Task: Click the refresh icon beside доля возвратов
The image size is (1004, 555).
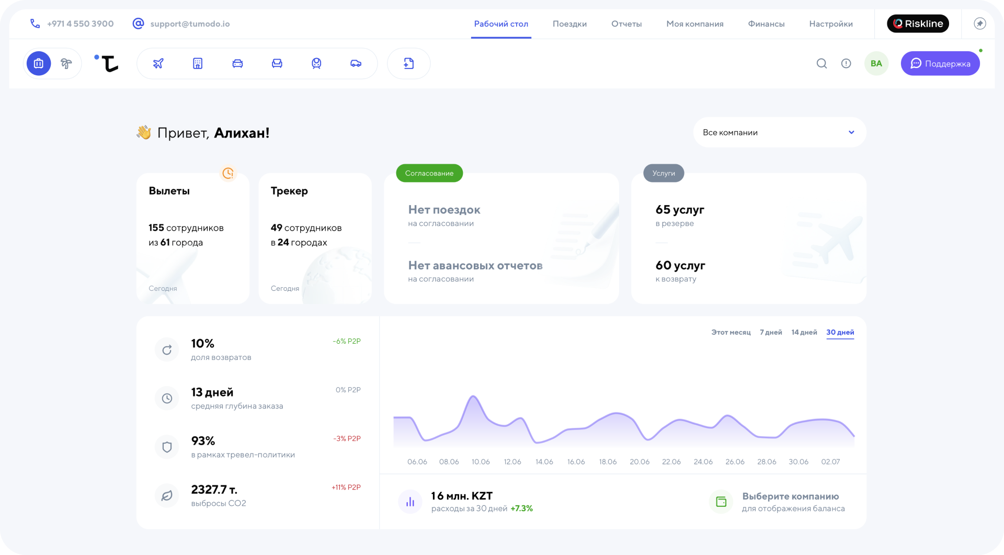Action: [167, 350]
